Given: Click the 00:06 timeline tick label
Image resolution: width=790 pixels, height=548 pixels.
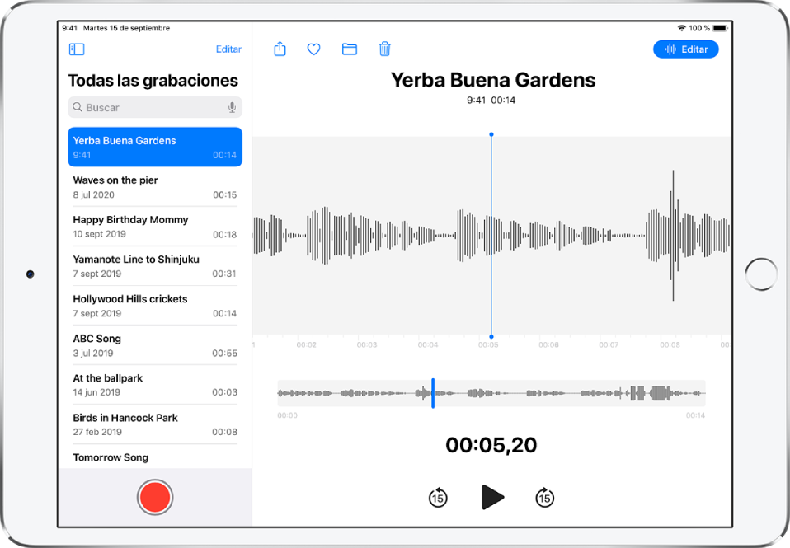Looking at the screenshot, I should coord(548,345).
